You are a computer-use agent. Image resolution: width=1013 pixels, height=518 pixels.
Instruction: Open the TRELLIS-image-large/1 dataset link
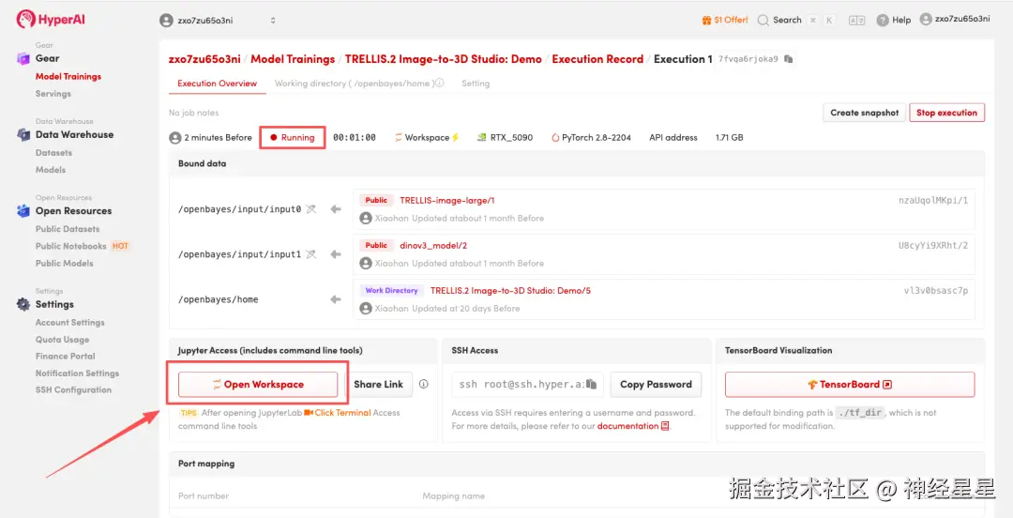coord(447,201)
